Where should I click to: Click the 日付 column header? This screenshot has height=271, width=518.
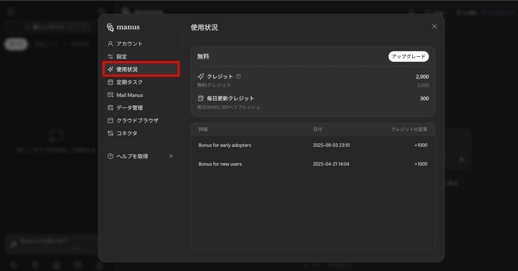point(317,129)
